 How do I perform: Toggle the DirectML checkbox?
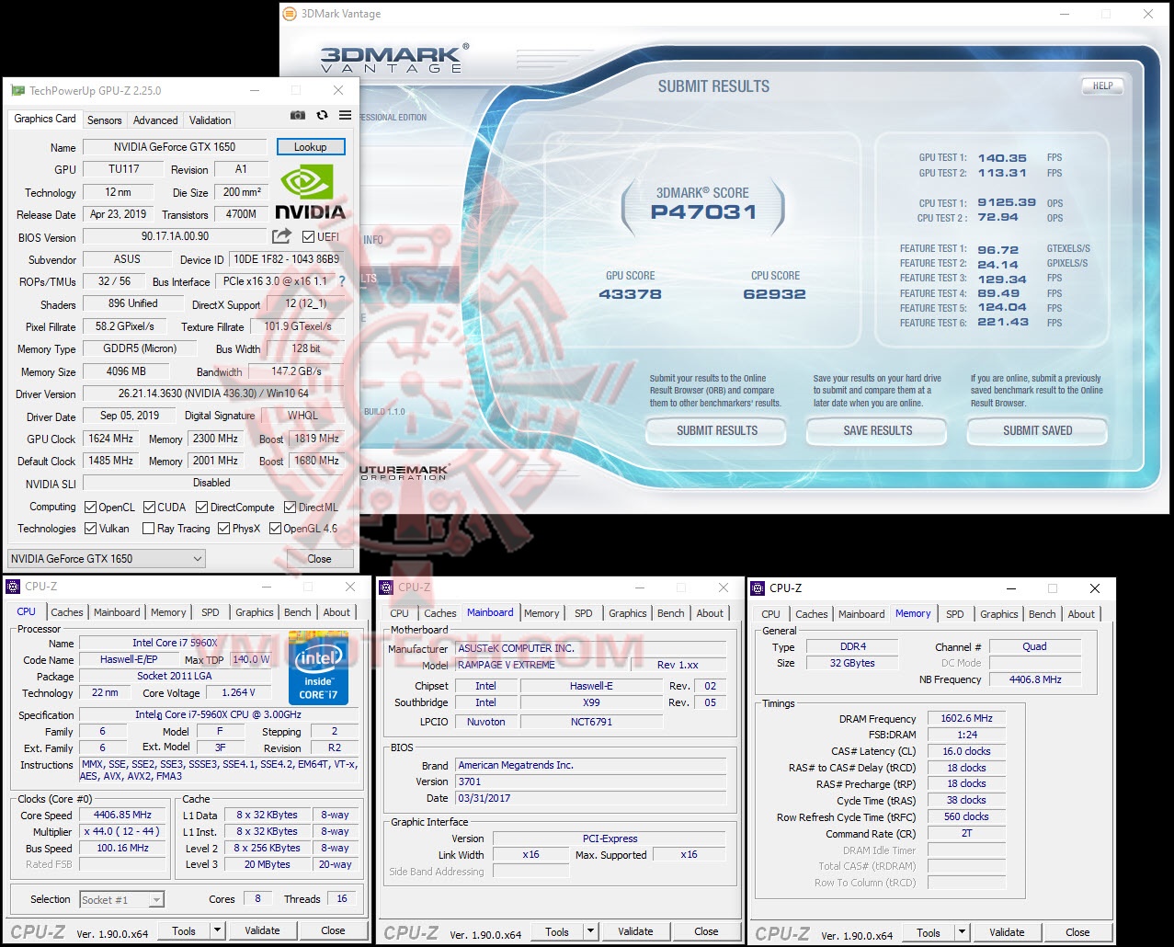pos(290,507)
